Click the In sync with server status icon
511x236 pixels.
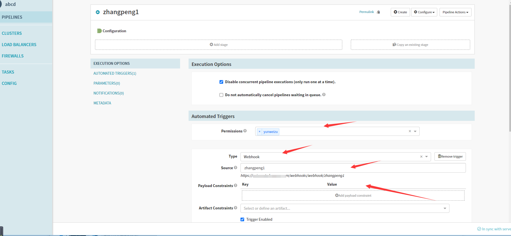(479, 229)
